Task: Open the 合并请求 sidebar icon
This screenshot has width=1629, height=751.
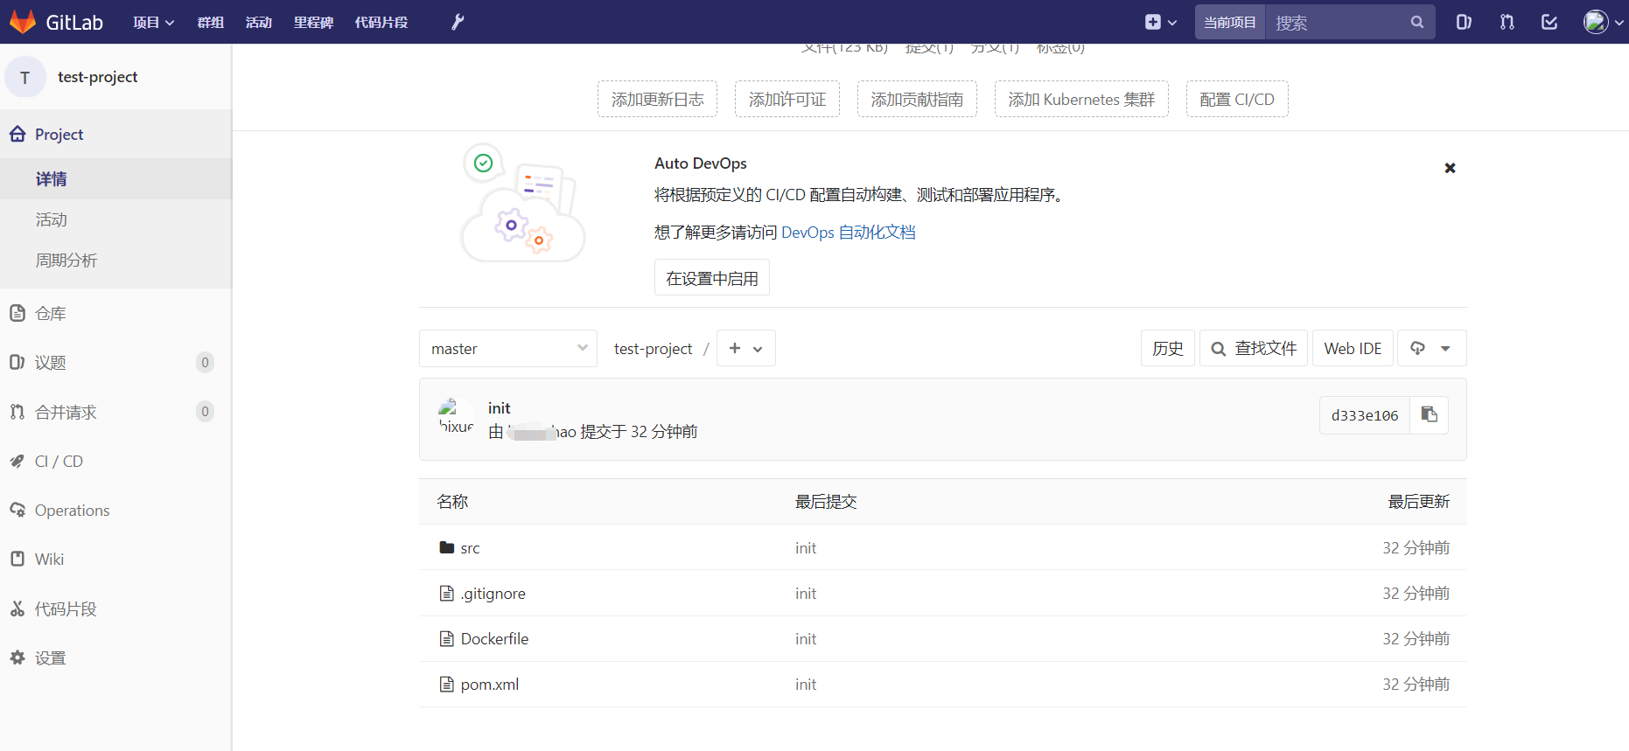Action: pyautogui.click(x=17, y=412)
